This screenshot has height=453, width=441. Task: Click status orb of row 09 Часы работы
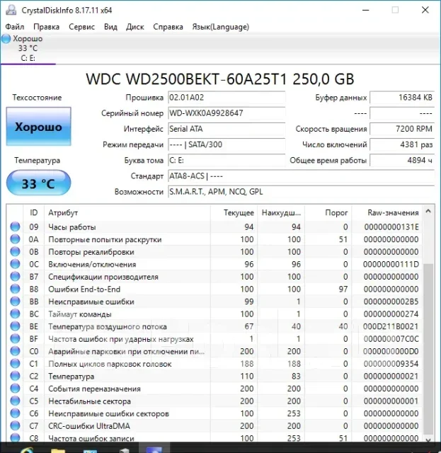[15, 226]
